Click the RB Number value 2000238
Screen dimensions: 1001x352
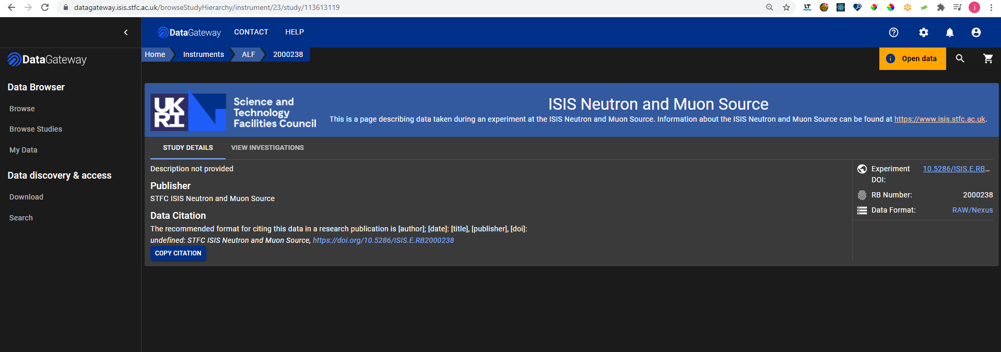(978, 195)
